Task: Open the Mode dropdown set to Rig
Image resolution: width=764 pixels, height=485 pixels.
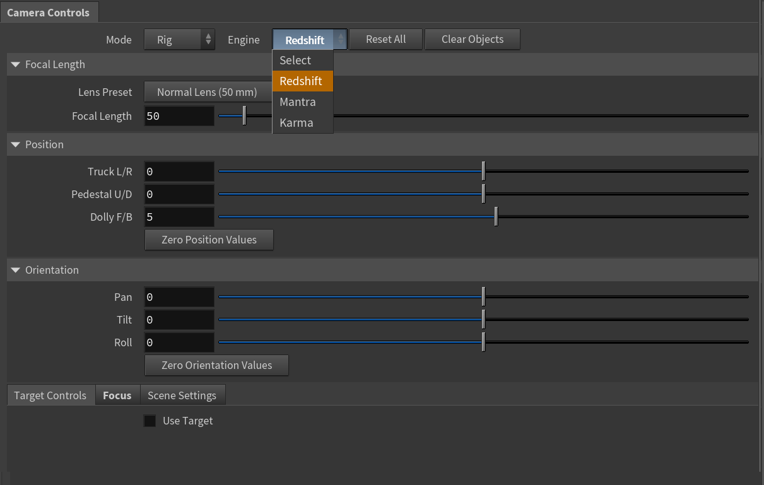Action: coord(179,39)
